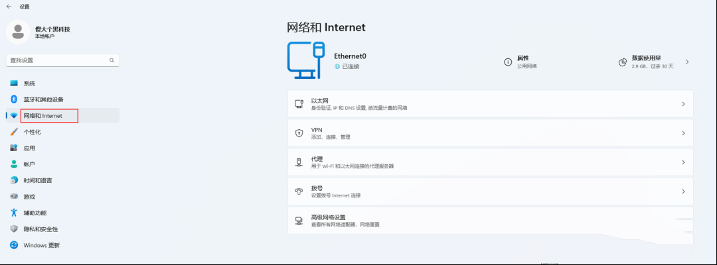
Task: Open the 以太网 settings row
Action: click(490, 104)
